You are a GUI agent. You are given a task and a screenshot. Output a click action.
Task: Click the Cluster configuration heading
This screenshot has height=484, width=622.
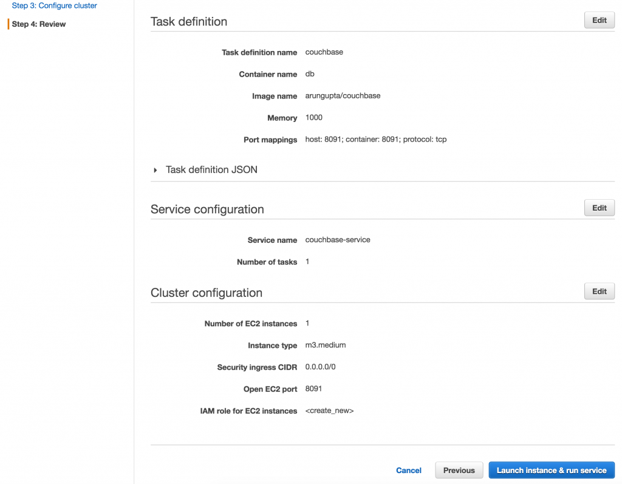coord(207,293)
